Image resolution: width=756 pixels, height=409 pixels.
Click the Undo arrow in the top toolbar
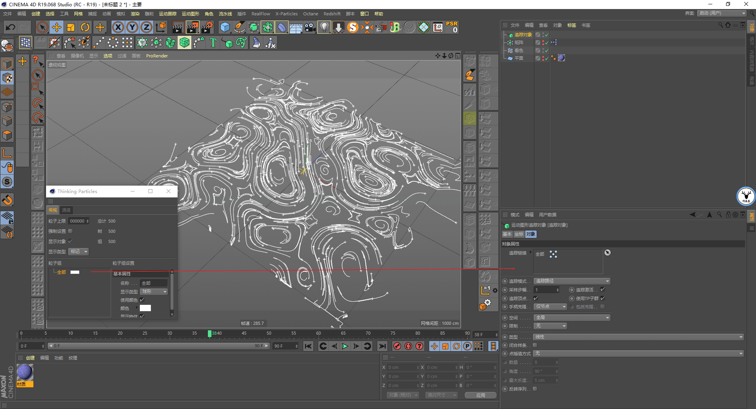coord(11,27)
